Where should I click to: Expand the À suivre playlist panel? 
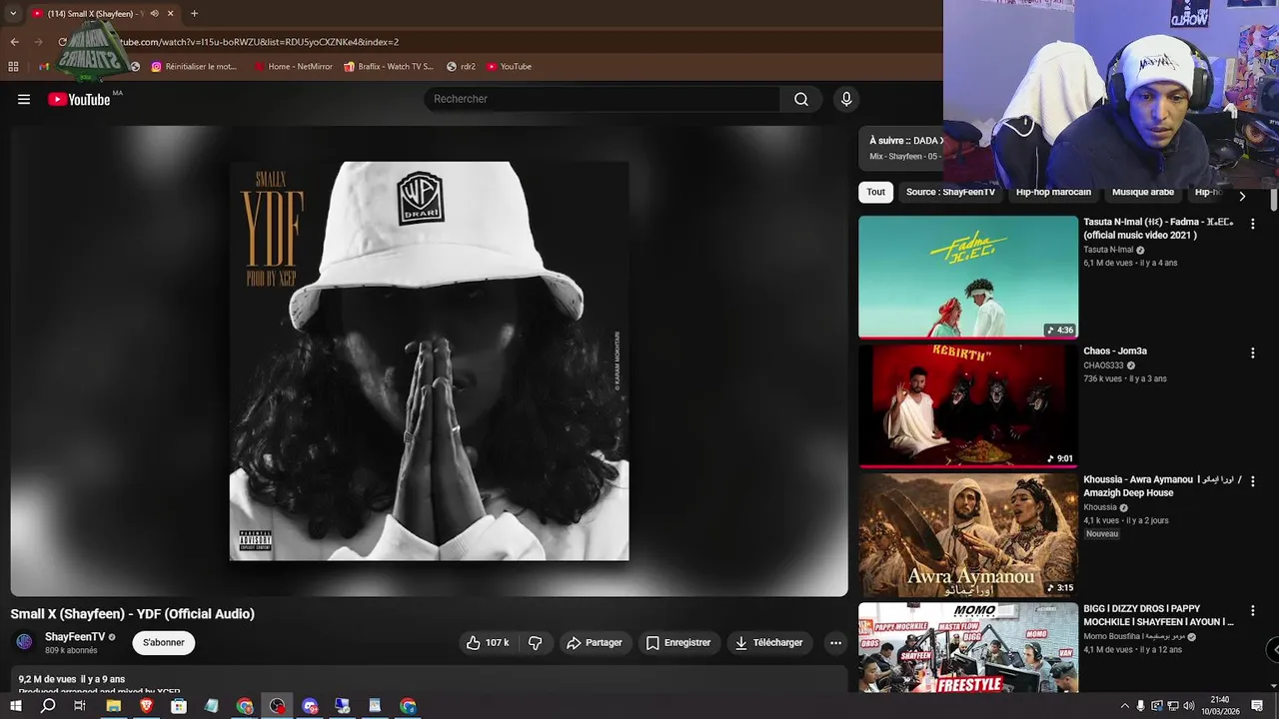[x=901, y=148]
